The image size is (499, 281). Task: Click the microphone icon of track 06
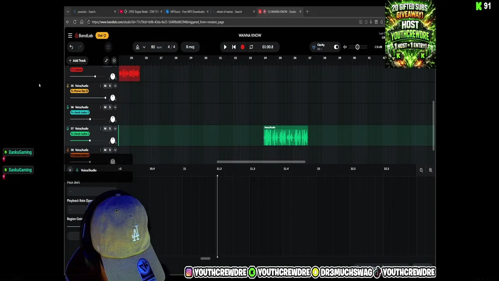click(x=68, y=107)
